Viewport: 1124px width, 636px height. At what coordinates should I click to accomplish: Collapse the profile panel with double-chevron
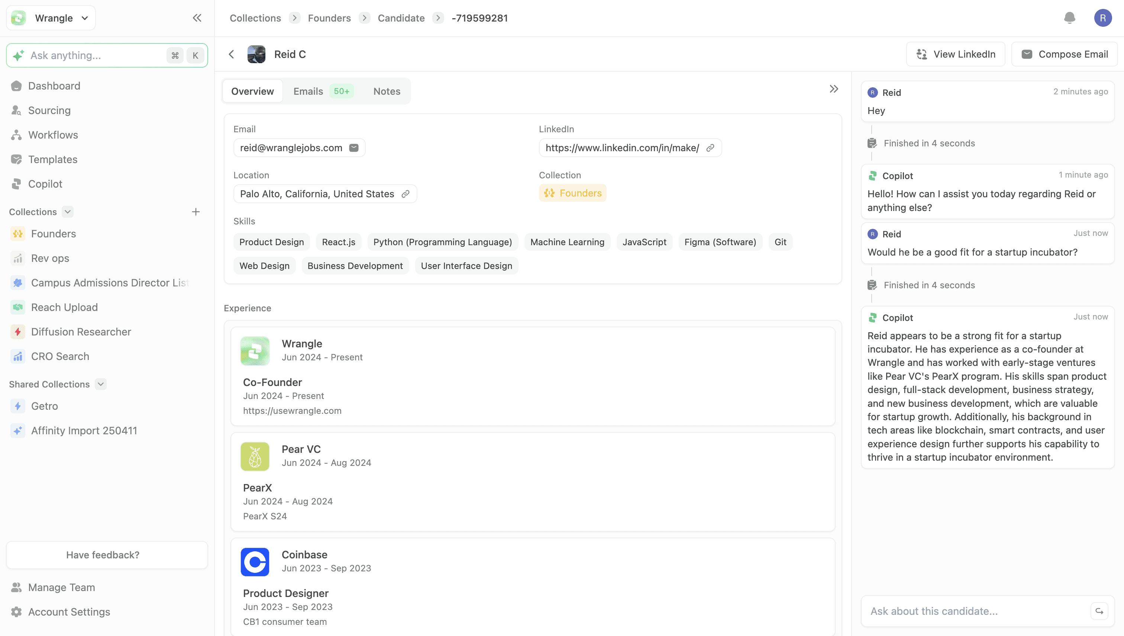coord(834,89)
